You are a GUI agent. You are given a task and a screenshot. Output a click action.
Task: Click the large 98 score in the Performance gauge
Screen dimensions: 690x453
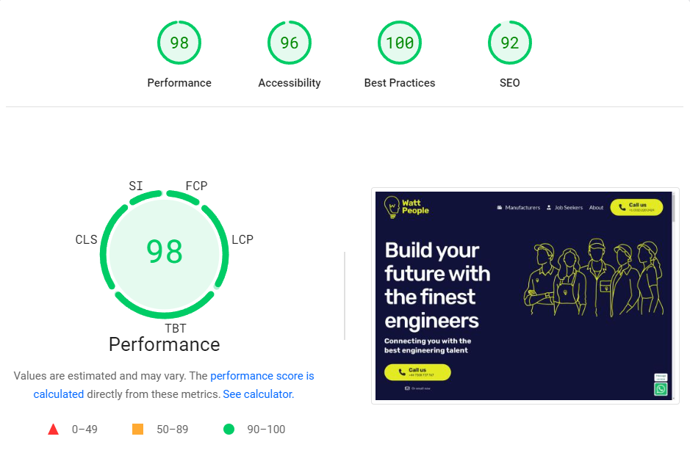click(165, 252)
